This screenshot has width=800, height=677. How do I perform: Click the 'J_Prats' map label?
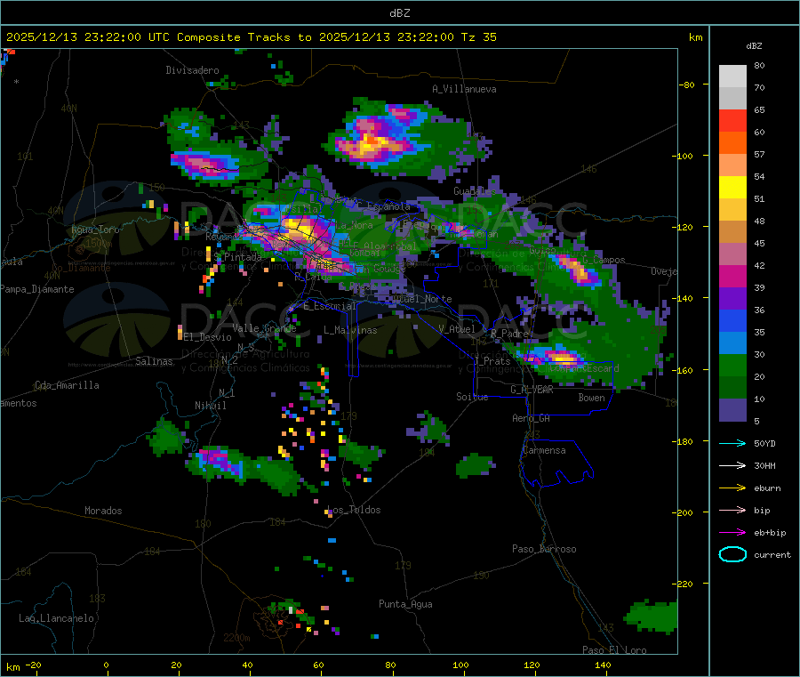(492, 361)
